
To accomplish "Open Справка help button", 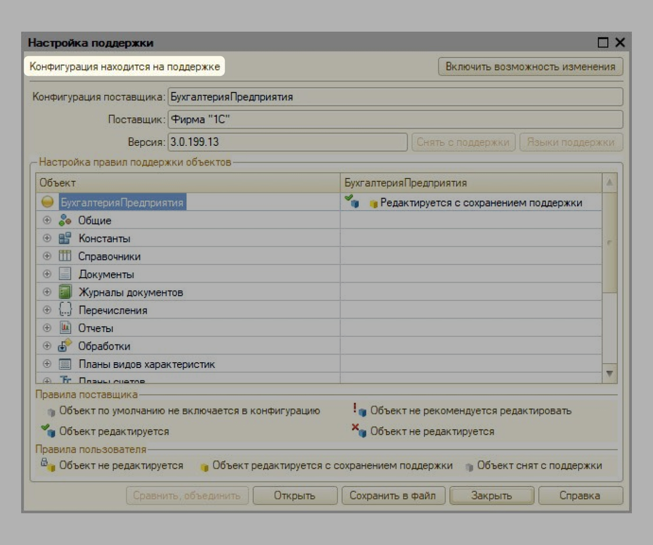I will (580, 496).
